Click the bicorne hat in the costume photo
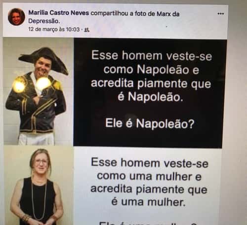 pyautogui.click(x=43, y=59)
